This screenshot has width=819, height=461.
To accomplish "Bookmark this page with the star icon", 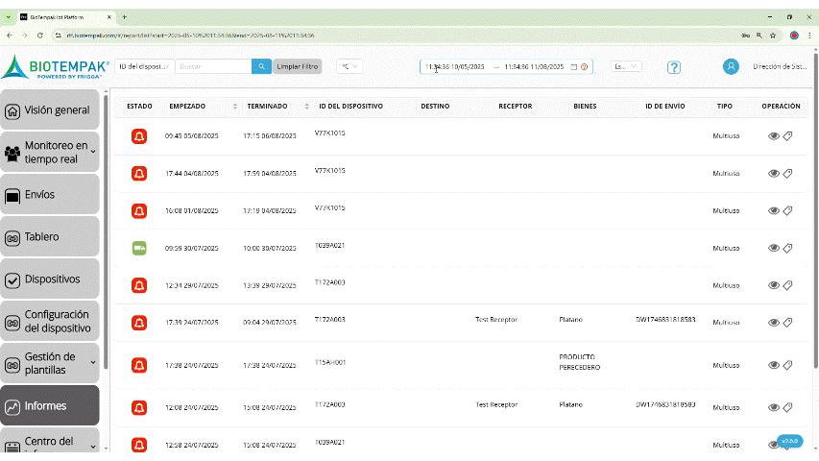I will [773, 35].
